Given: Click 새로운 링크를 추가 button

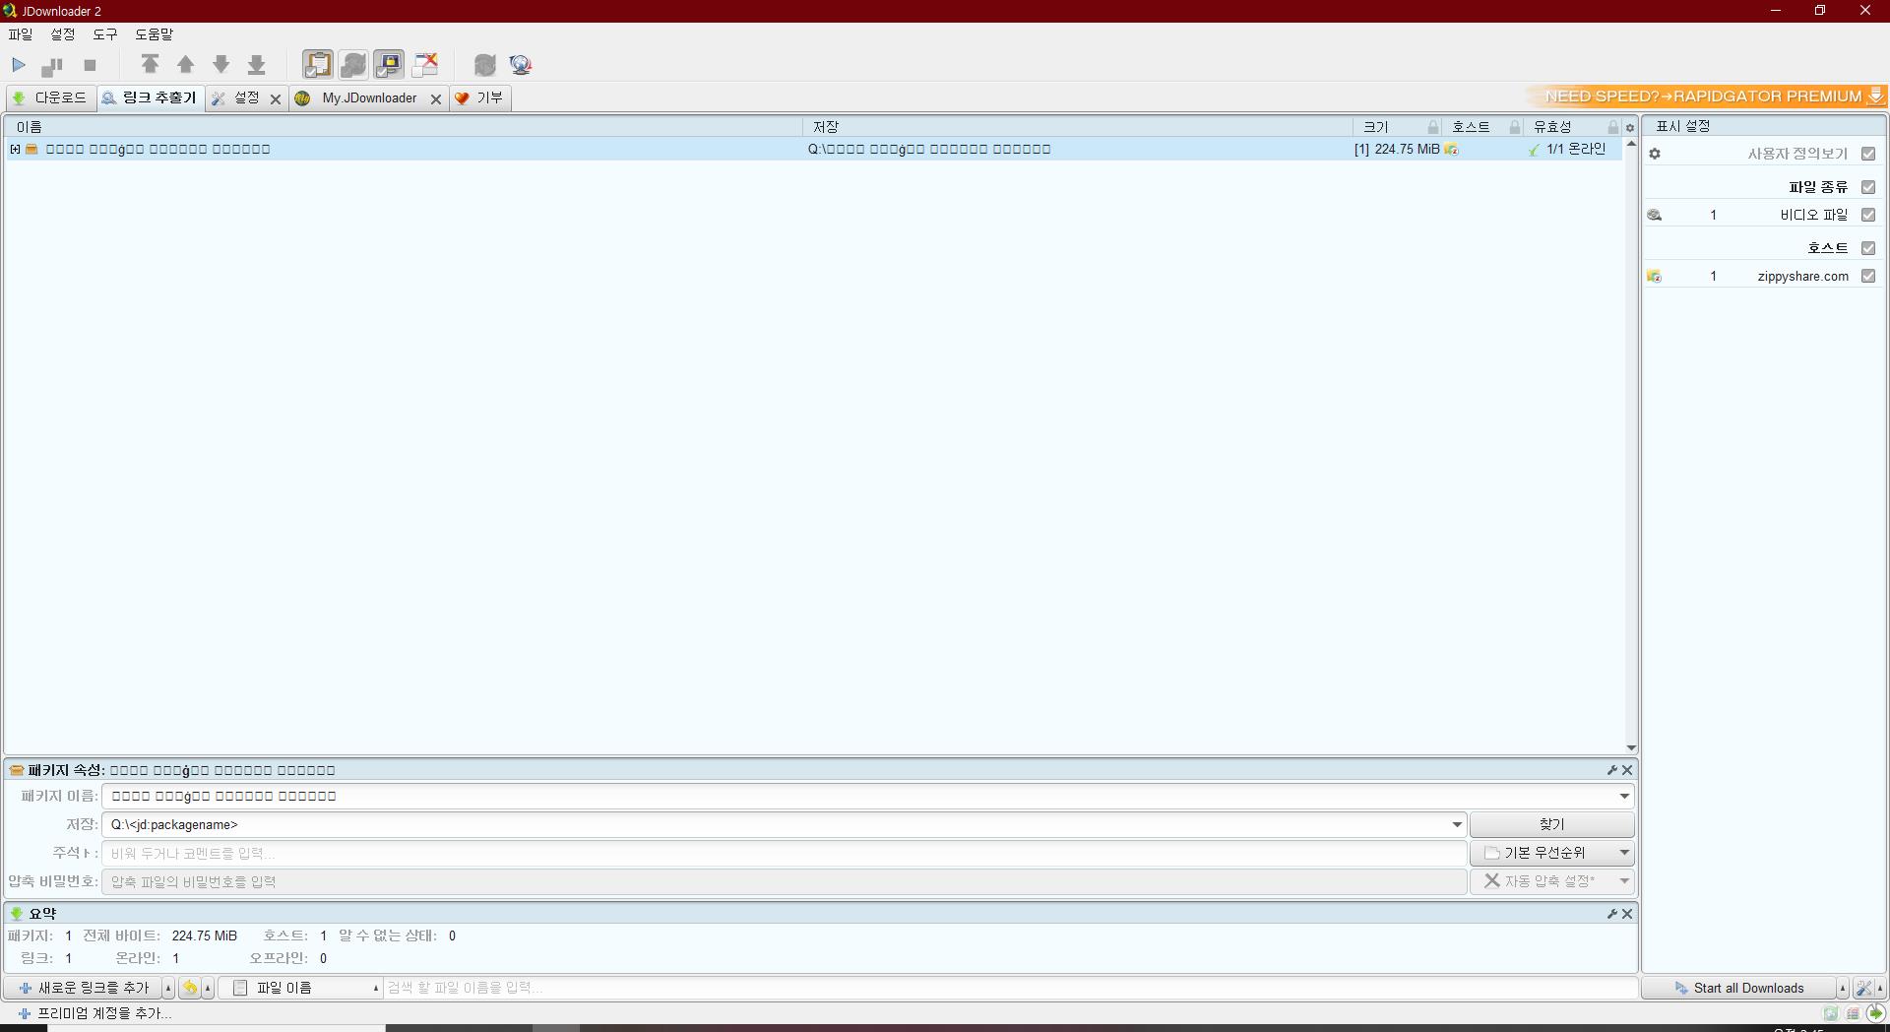Looking at the screenshot, I should (x=84, y=988).
